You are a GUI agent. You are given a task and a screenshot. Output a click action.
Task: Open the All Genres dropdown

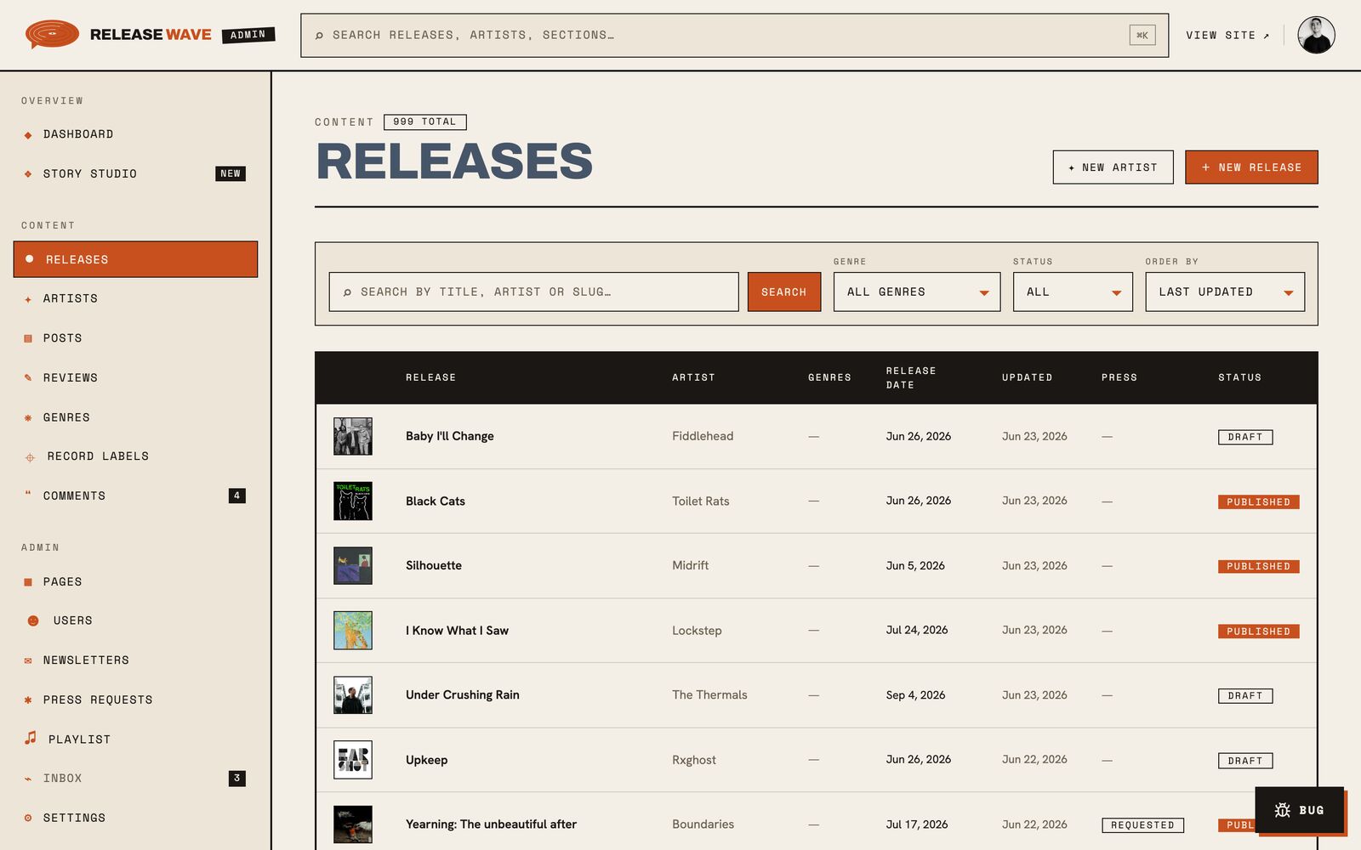pos(916,292)
